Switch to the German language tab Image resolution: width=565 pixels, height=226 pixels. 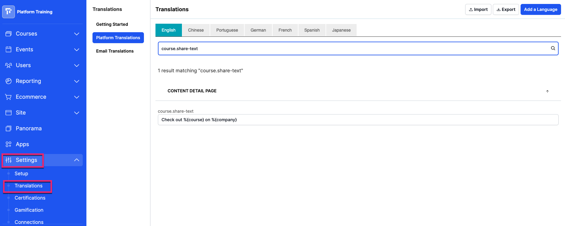(x=258, y=30)
